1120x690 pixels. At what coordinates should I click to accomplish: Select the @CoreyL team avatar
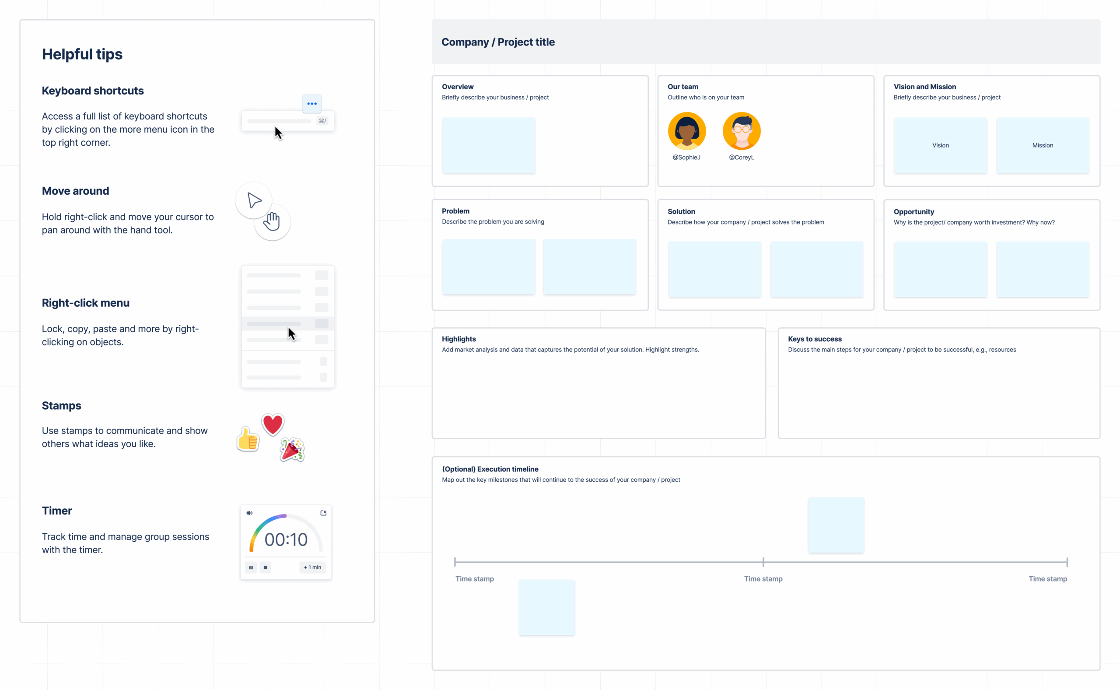pos(742,131)
